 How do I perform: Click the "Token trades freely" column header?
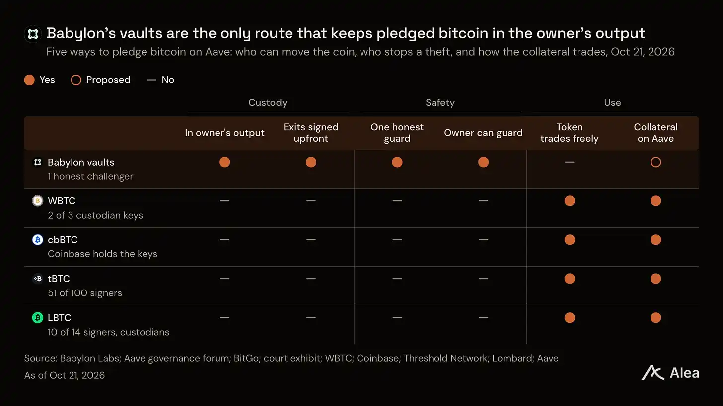(570, 133)
